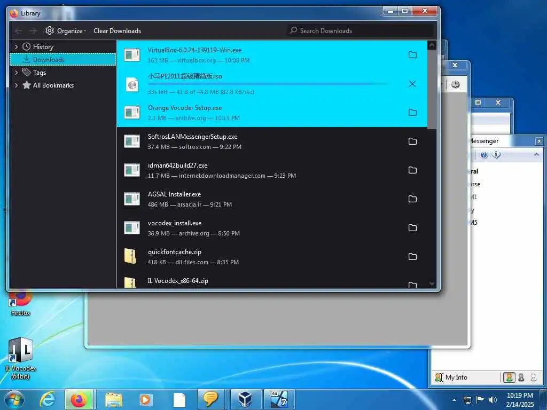Collapse the Messenger toolbar chevron

(536, 154)
